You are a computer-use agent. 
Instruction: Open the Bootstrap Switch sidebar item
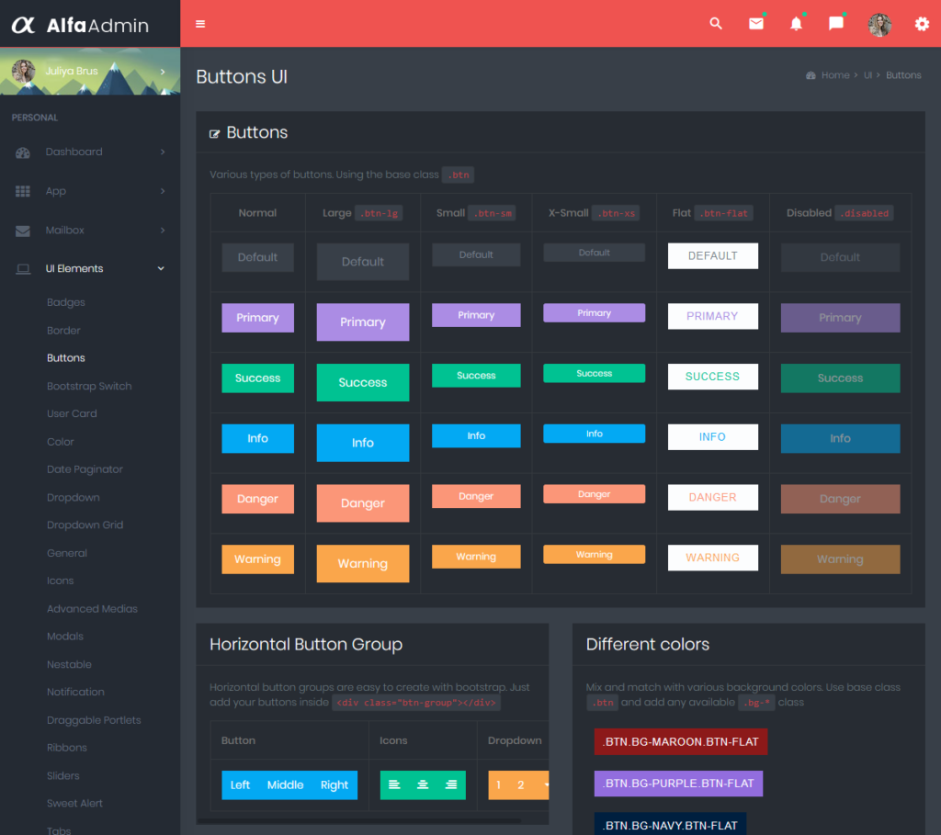click(x=89, y=387)
